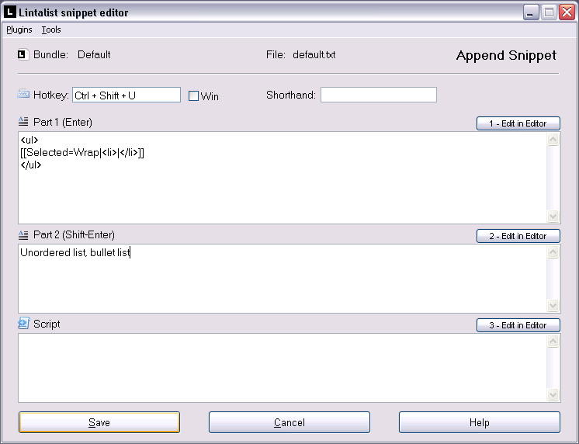Focus the Hotkey input field
579x444 pixels.
pyautogui.click(x=127, y=95)
